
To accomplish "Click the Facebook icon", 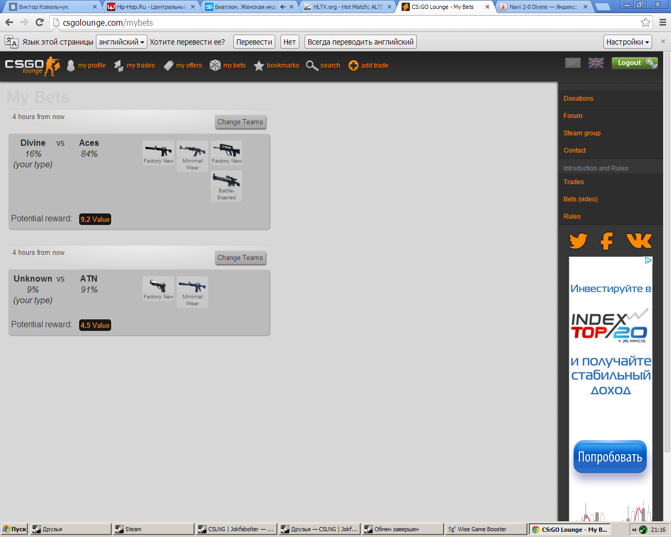I will click(607, 241).
